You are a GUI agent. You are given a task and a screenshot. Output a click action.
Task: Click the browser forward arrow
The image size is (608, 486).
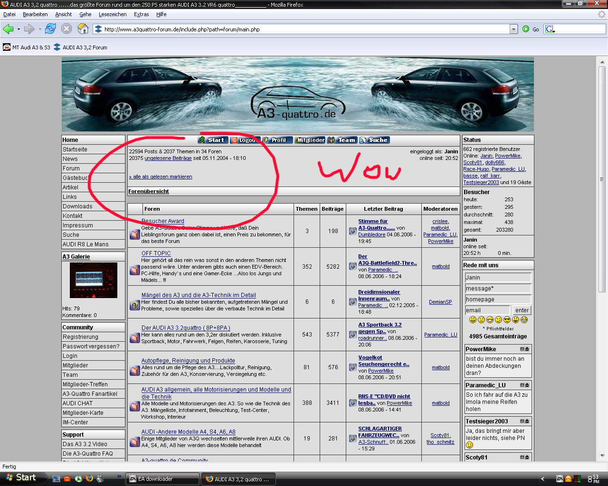pos(29,29)
